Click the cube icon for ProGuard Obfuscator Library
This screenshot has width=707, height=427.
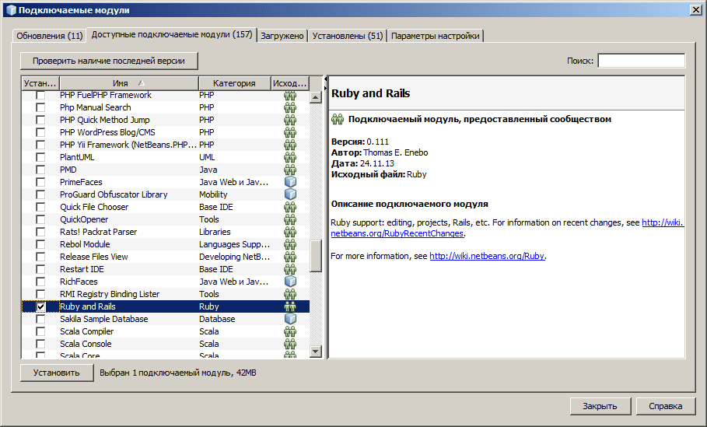(x=290, y=194)
